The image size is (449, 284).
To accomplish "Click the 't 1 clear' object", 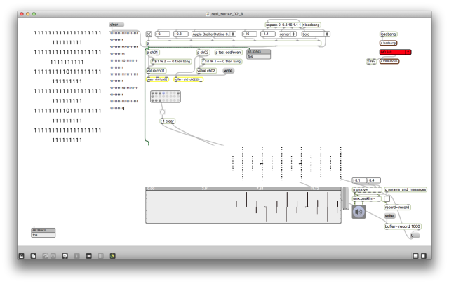I will tap(168, 121).
